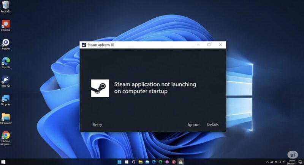
Task: Expand hidden system tray icons chevron
Action: click(x=267, y=162)
